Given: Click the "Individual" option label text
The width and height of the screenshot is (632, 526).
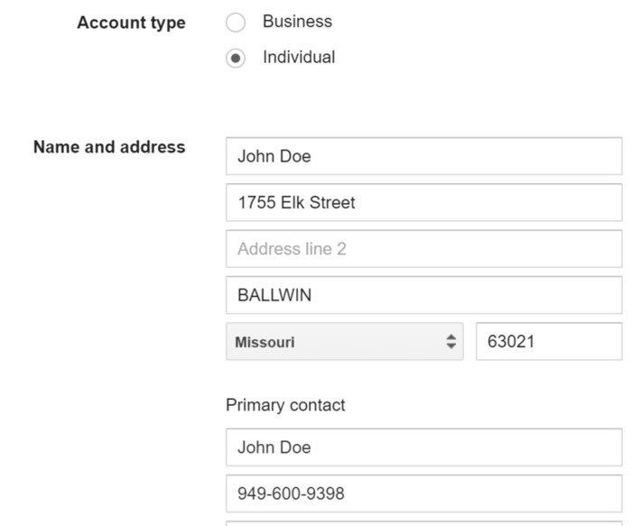Looking at the screenshot, I should [299, 58].
